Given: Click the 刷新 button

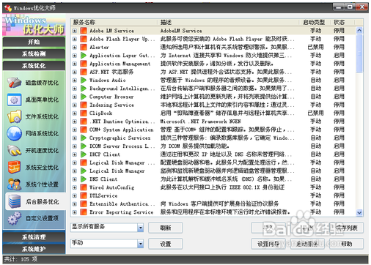Looking at the screenshot, I should click(166, 228).
